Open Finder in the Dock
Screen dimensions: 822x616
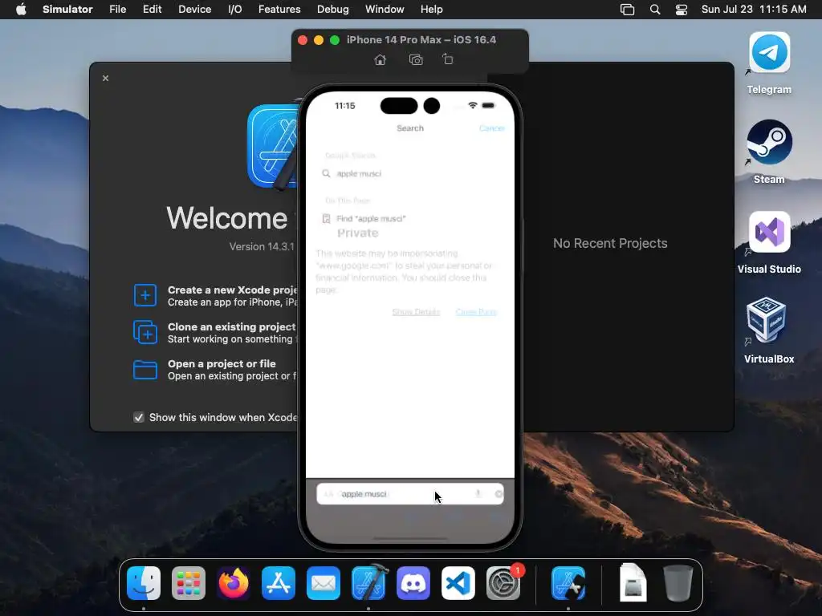pyautogui.click(x=144, y=583)
